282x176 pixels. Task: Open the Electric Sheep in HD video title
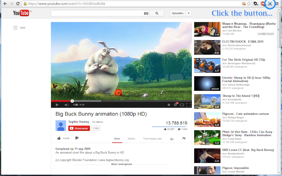[246, 80]
